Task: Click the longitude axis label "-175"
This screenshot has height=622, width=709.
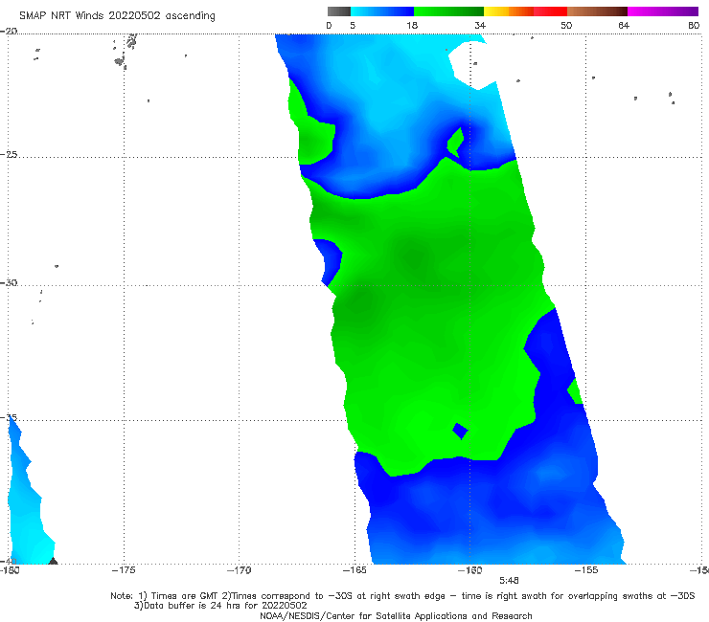Action: point(124,570)
